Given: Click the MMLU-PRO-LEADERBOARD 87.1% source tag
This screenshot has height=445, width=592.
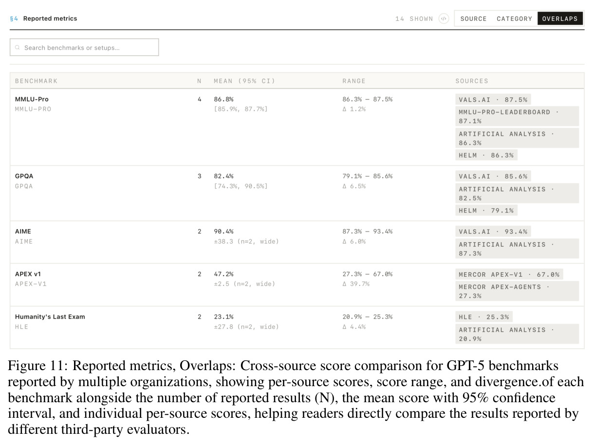Looking at the screenshot, I should [517, 116].
